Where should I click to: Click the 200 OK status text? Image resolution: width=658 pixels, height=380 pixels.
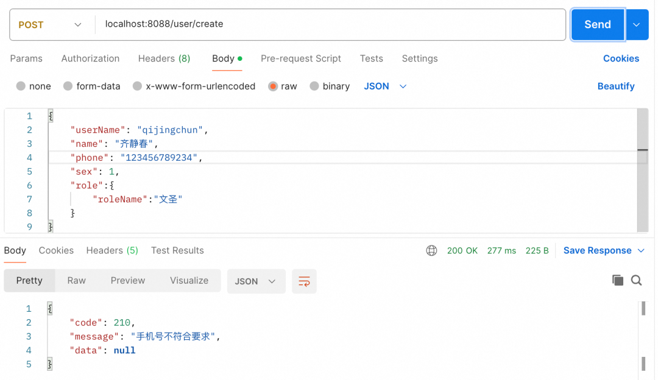pyautogui.click(x=462, y=250)
